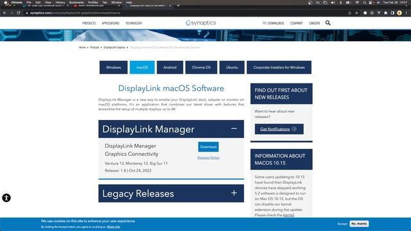Open macOS battery status icon

(348, 3)
